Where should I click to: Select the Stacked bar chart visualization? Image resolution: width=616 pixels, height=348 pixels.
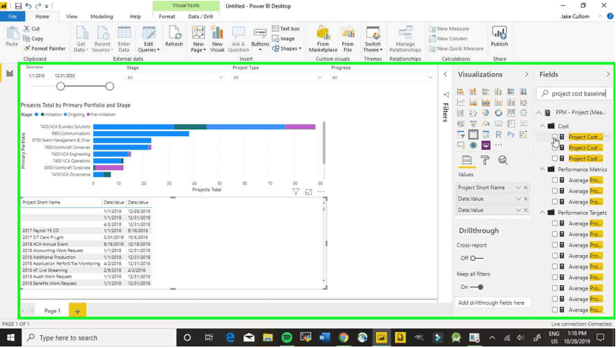[x=460, y=92]
